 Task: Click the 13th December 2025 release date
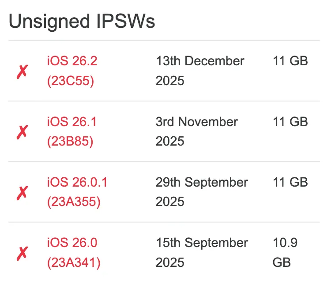coord(199,71)
